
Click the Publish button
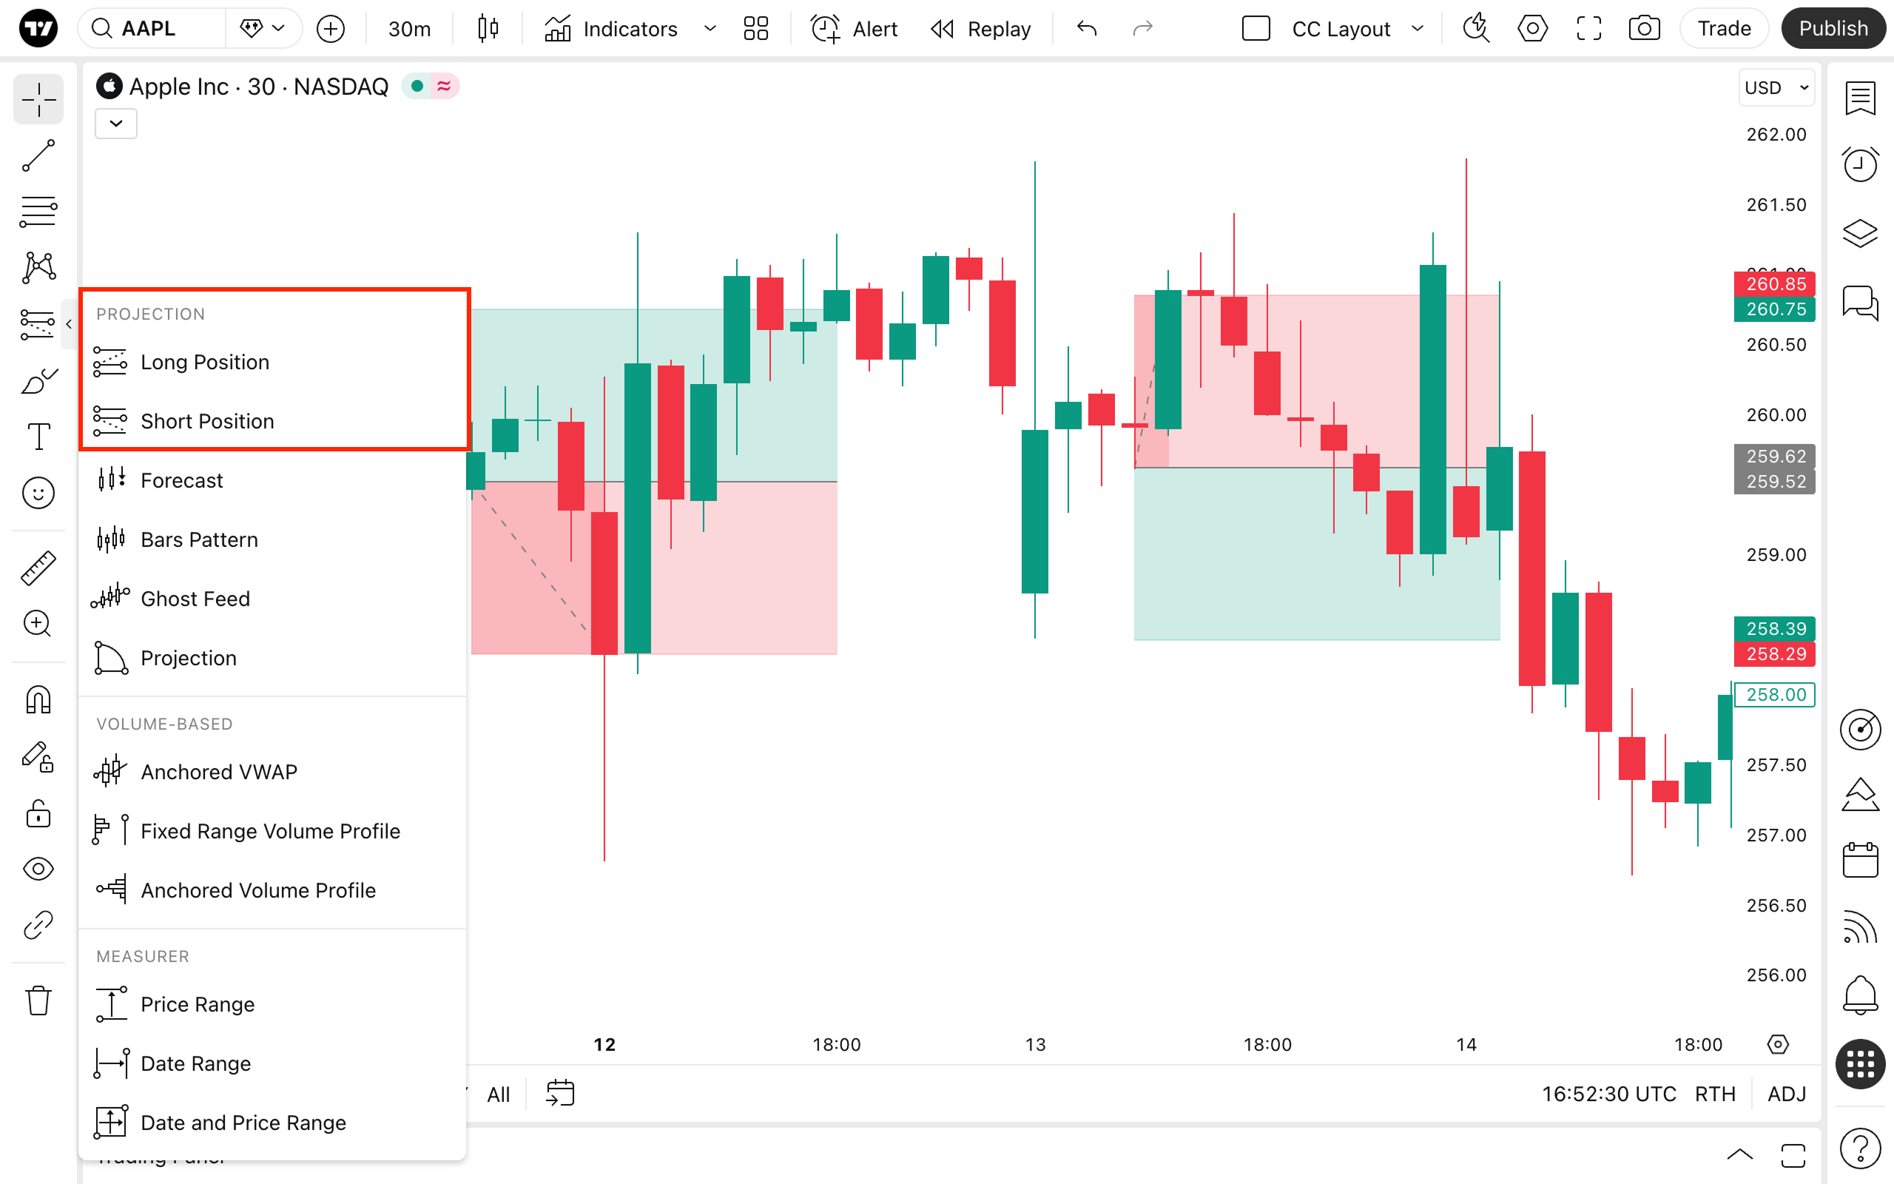[x=1832, y=29]
